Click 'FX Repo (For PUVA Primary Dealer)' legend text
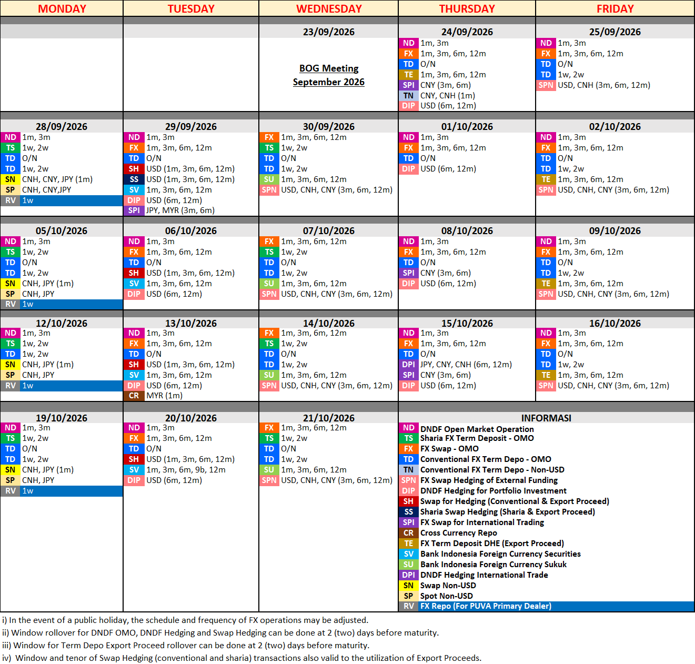Image resolution: width=695 pixels, height=664 pixels. pos(486,606)
